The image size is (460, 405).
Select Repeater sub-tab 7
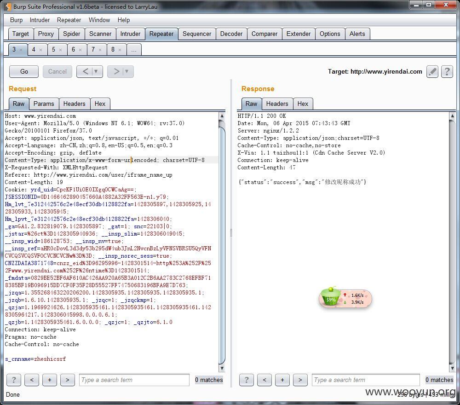pyautogui.click(x=93, y=49)
